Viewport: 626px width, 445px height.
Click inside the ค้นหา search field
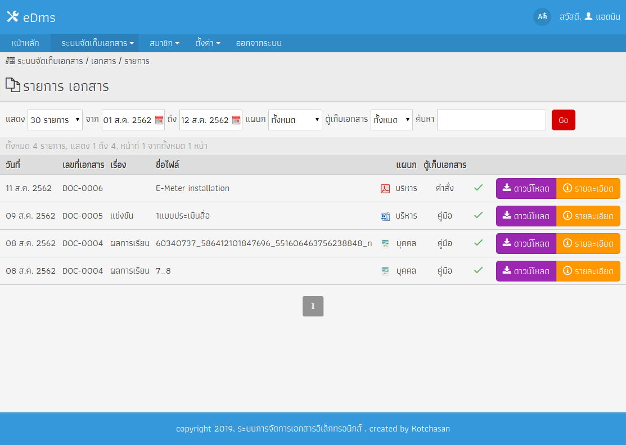491,120
